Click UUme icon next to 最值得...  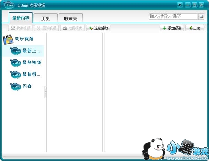16,75
